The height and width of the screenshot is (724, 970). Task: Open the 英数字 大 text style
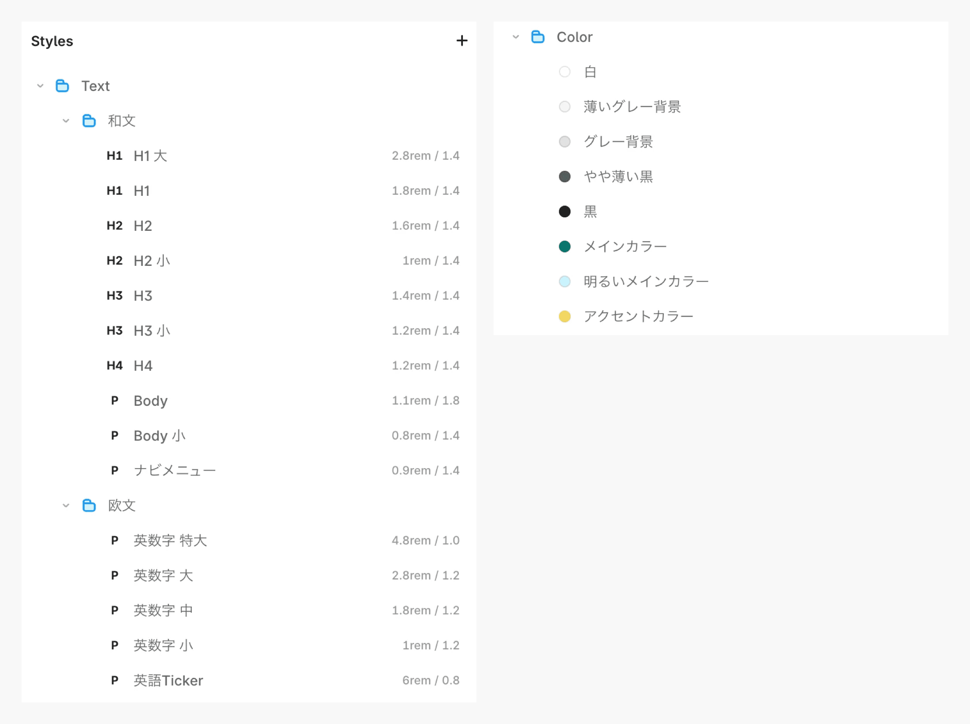pyautogui.click(x=163, y=575)
